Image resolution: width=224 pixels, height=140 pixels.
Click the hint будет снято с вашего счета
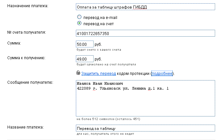coord(99,50)
